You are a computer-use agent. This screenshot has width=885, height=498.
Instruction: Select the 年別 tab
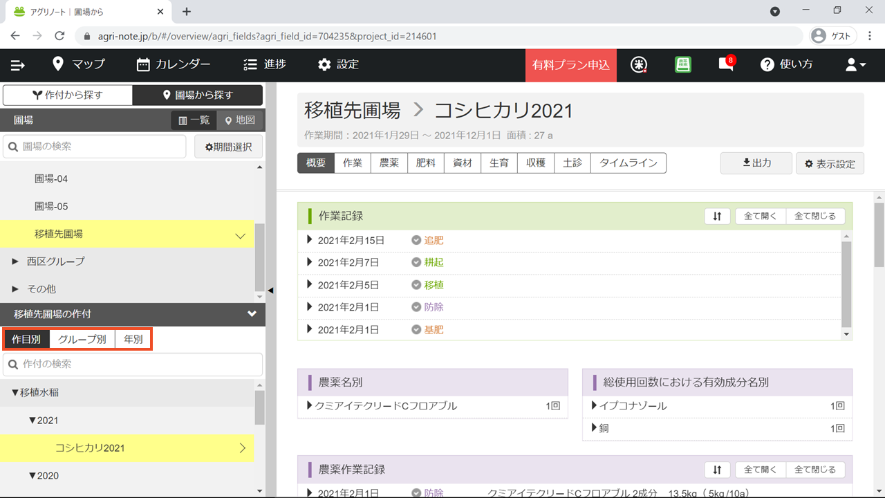tap(133, 340)
